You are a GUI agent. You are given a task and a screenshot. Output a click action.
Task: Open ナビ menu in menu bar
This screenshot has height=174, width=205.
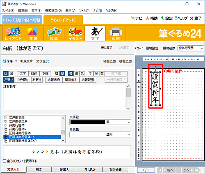tap(98, 11)
